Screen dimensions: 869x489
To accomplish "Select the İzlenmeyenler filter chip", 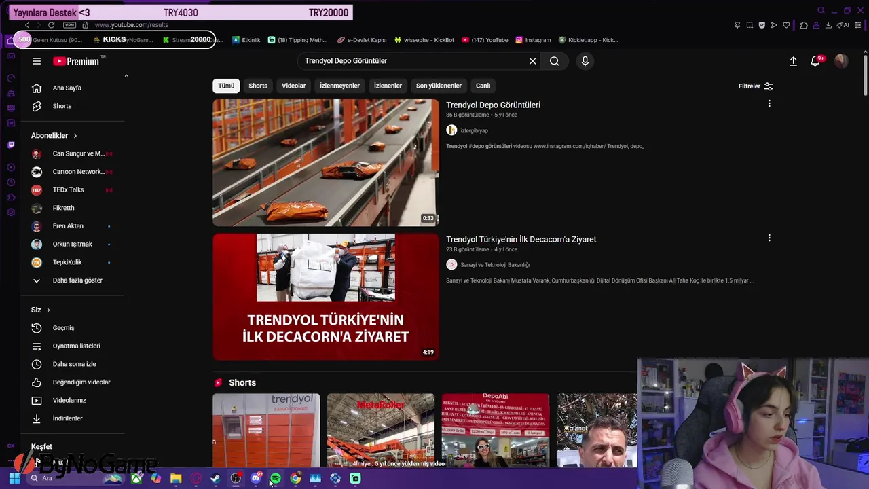I will pos(339,86).
